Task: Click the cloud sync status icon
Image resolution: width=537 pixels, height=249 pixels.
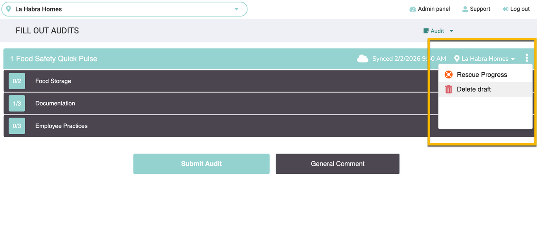Action: pyautogui.click(x=362, y=59)
